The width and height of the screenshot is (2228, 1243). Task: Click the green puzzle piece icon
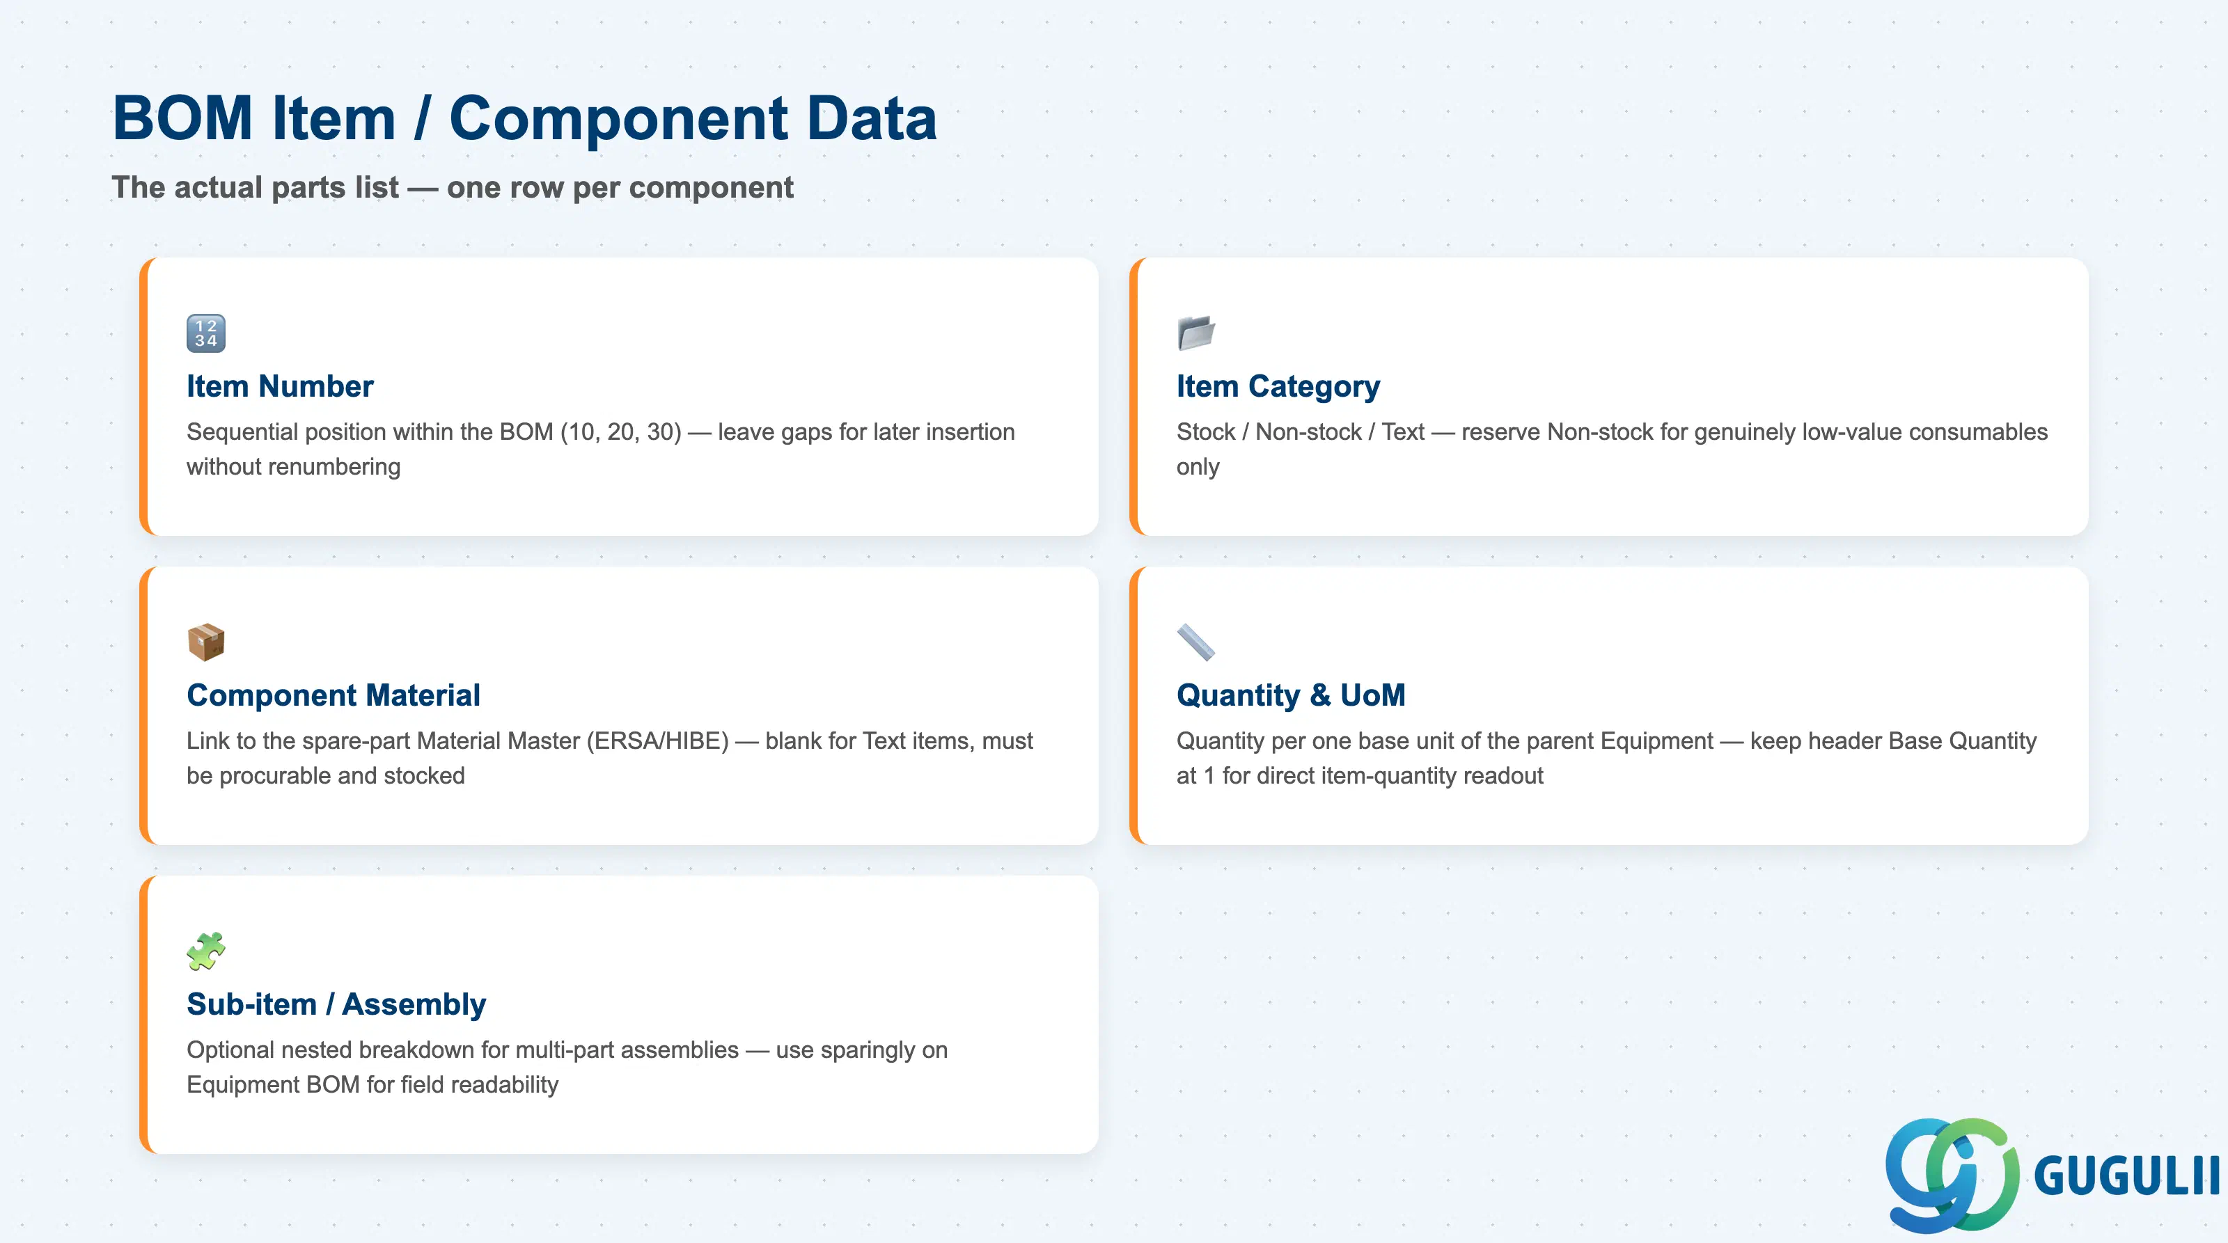tap(206, 951)
